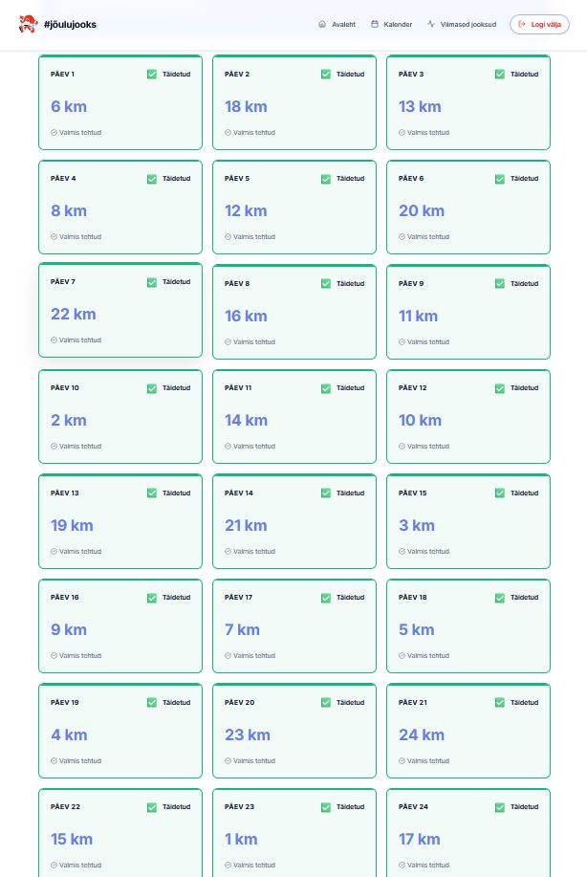587x877 pixels.
Task: Click the #jõulujooks Santa logo icon
Action: click(27, 24)
